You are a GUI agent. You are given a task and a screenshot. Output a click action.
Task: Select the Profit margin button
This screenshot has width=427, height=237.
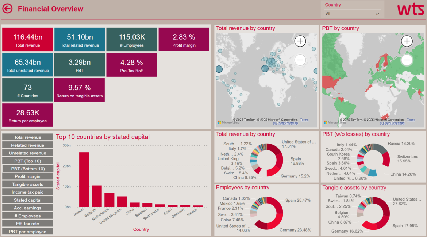pos(27,177)
